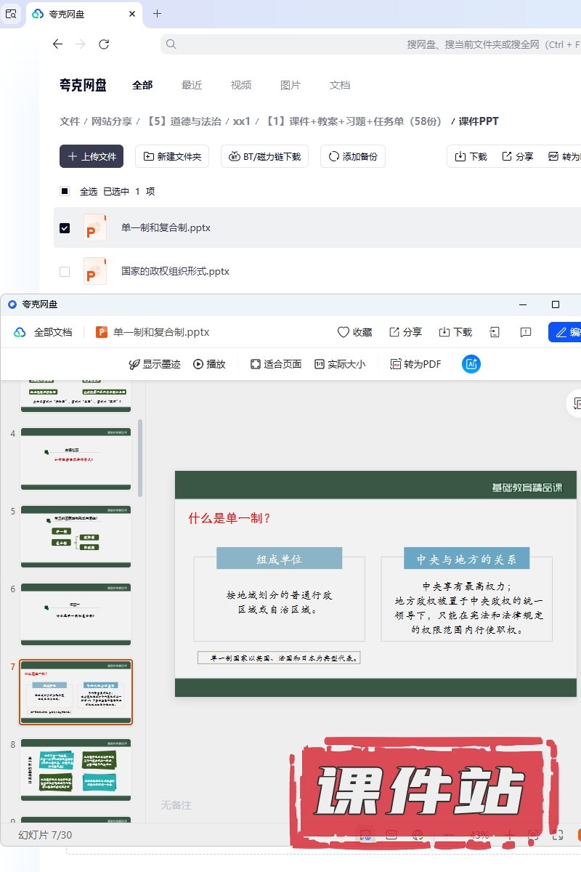The height and width of the screenshot is (872, 581).
Task: Click the browser search input field
Action: pyautogui.click(x=363, y=44)
